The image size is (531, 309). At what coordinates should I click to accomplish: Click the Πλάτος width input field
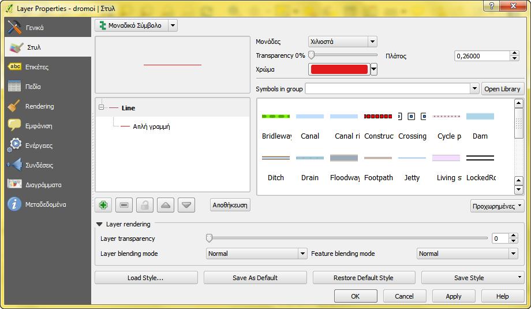coord(482,56)
